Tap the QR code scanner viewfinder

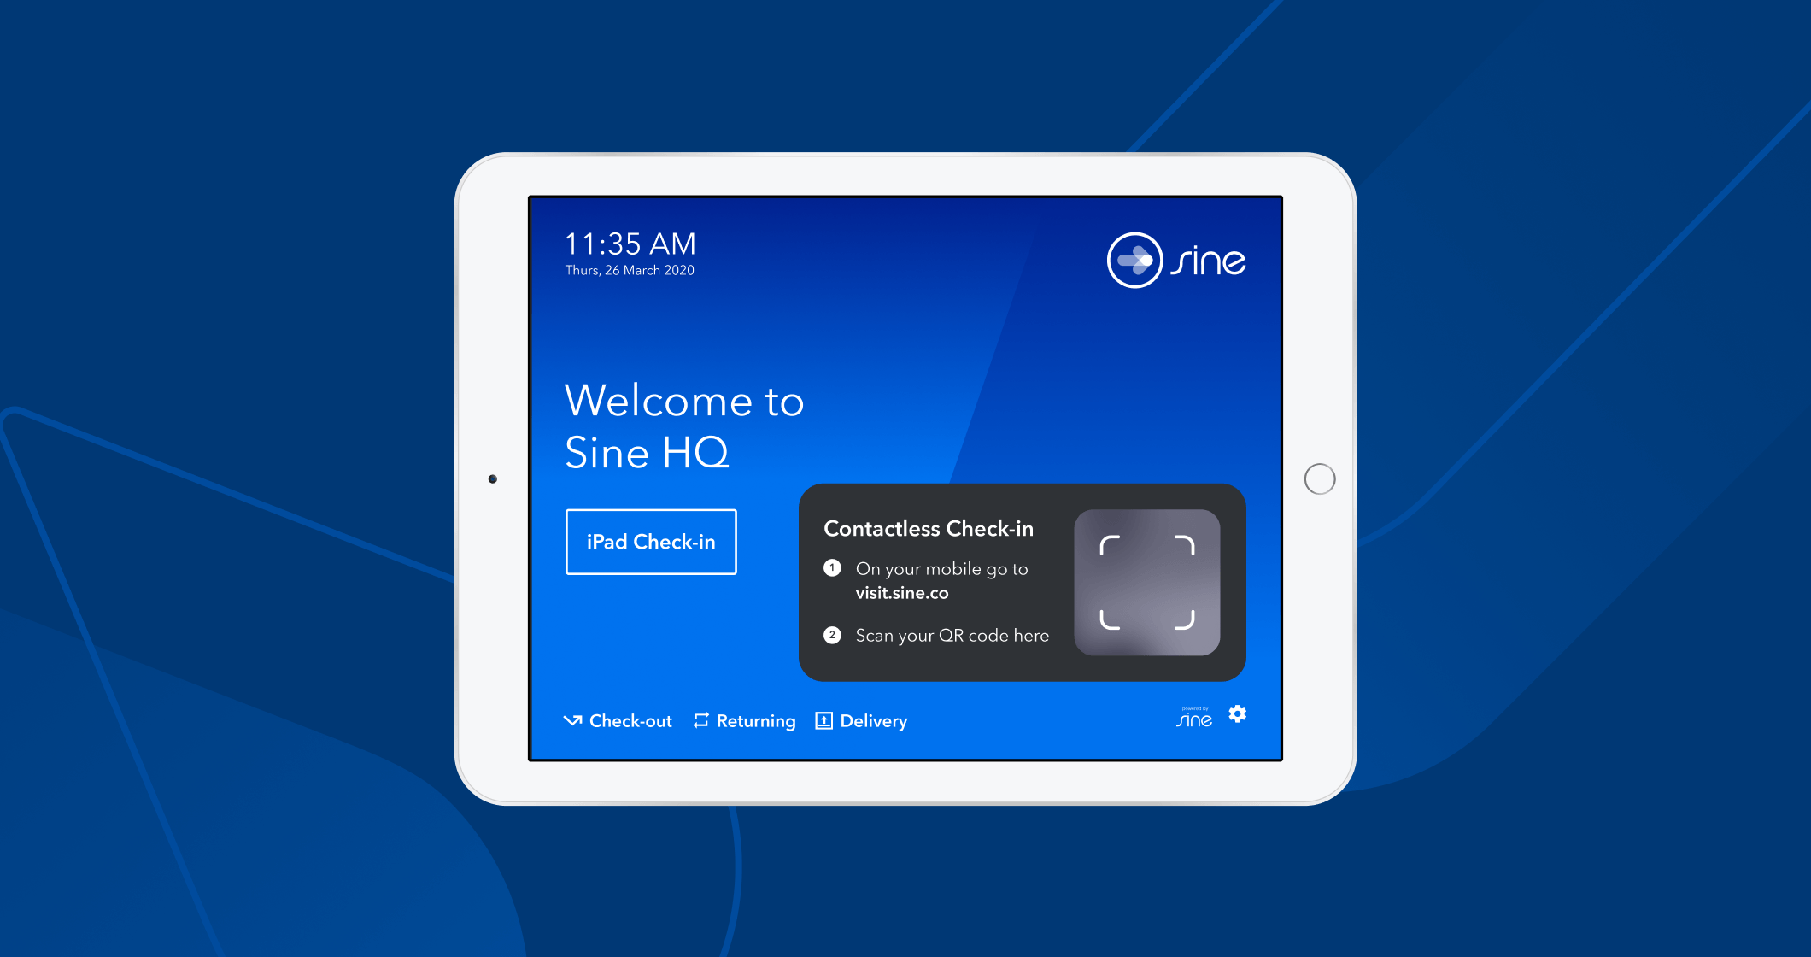[x=1147, y=583]
